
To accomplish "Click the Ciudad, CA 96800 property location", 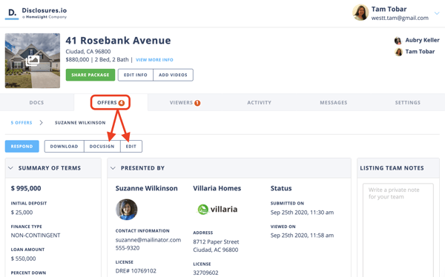I will pyautogui.click(x=88, y=52).
